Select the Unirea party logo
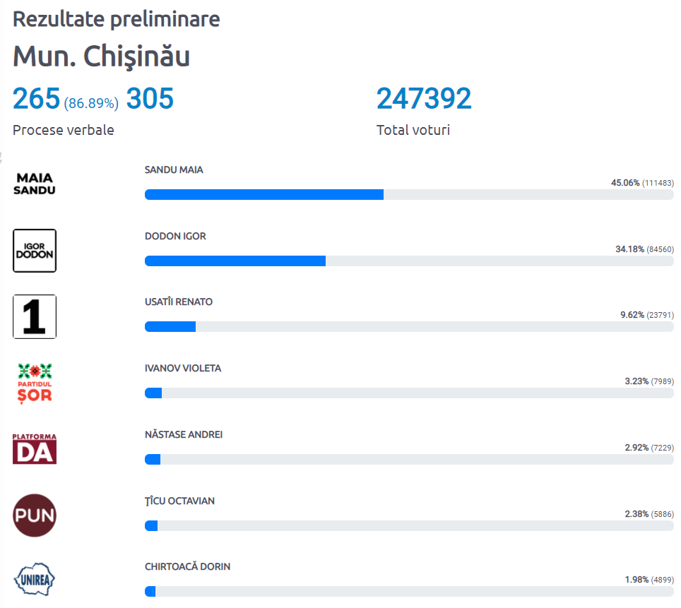This screenshot has height=608, width=681. [x=35, y=580]
